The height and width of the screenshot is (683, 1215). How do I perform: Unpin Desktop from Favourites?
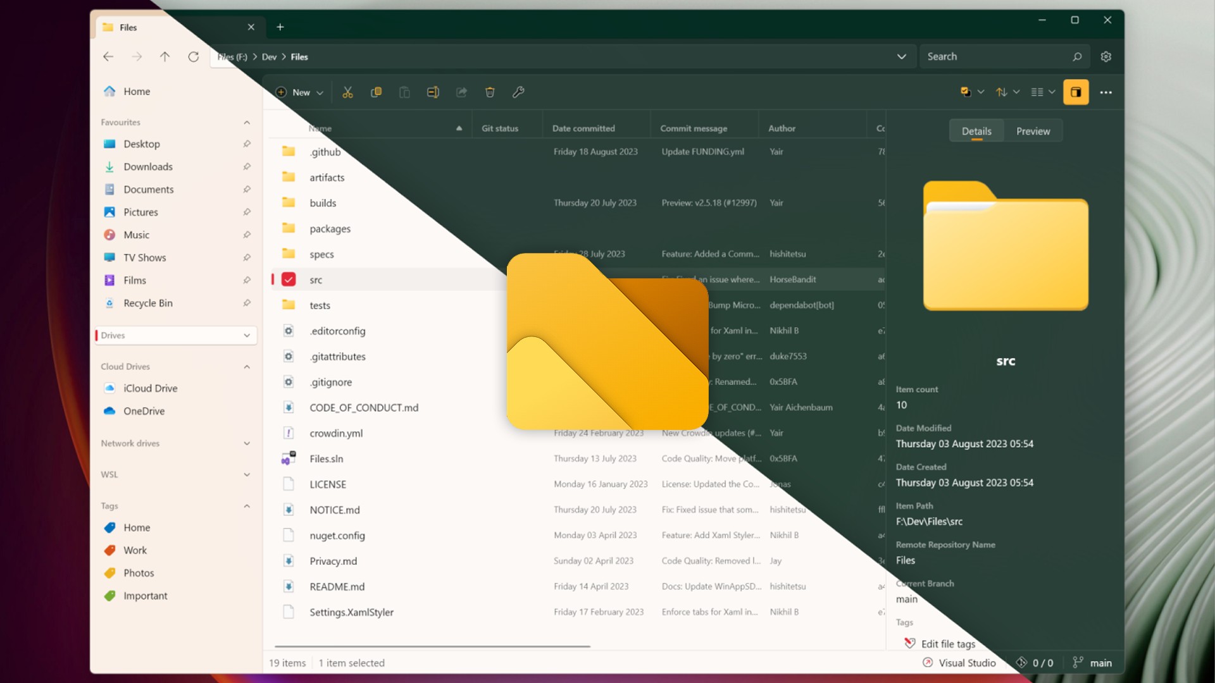tap(247, 144)
